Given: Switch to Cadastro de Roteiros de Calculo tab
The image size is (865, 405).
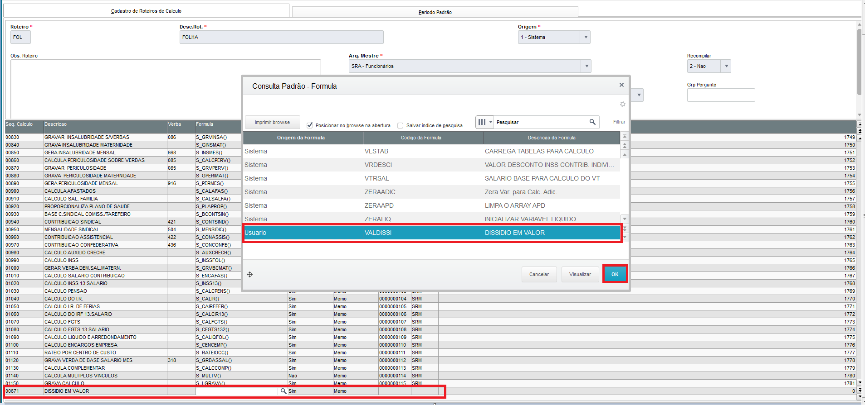Looking at the screenshot, I should pyautogui.click(x=146, y=11).
